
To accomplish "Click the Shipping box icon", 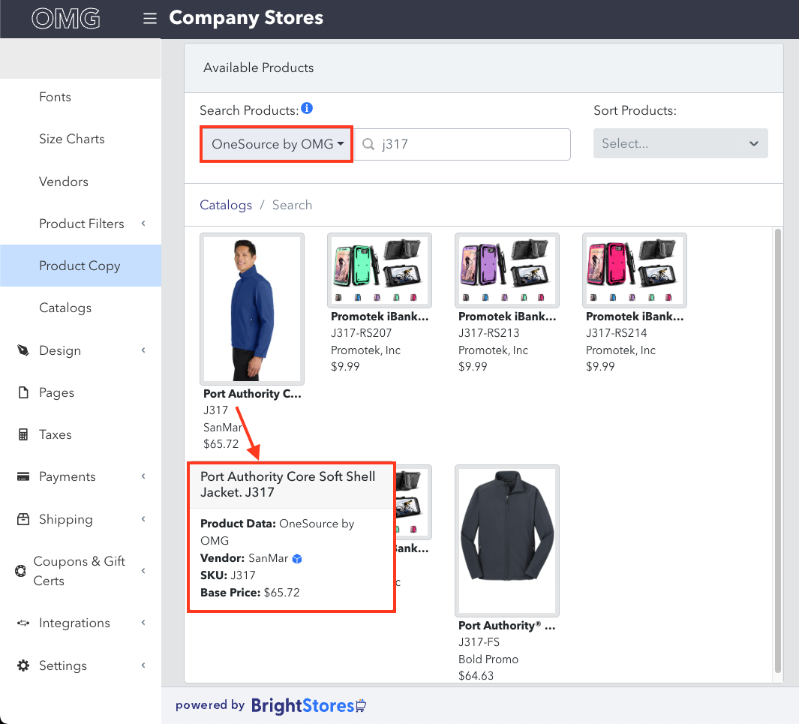I will tap(23, 518).
